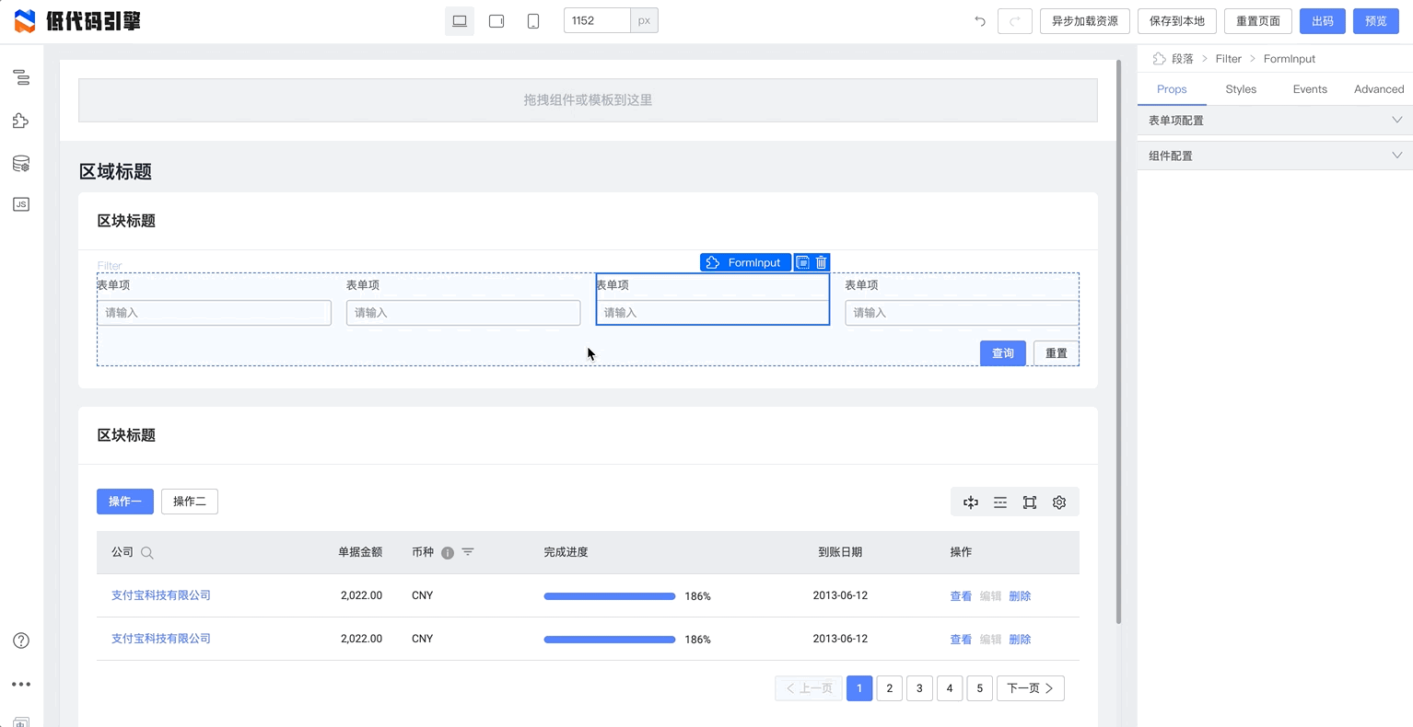Open the component library puzzle icon
The width and height of the screenshot is (1413, 727).
coord(21,121)
